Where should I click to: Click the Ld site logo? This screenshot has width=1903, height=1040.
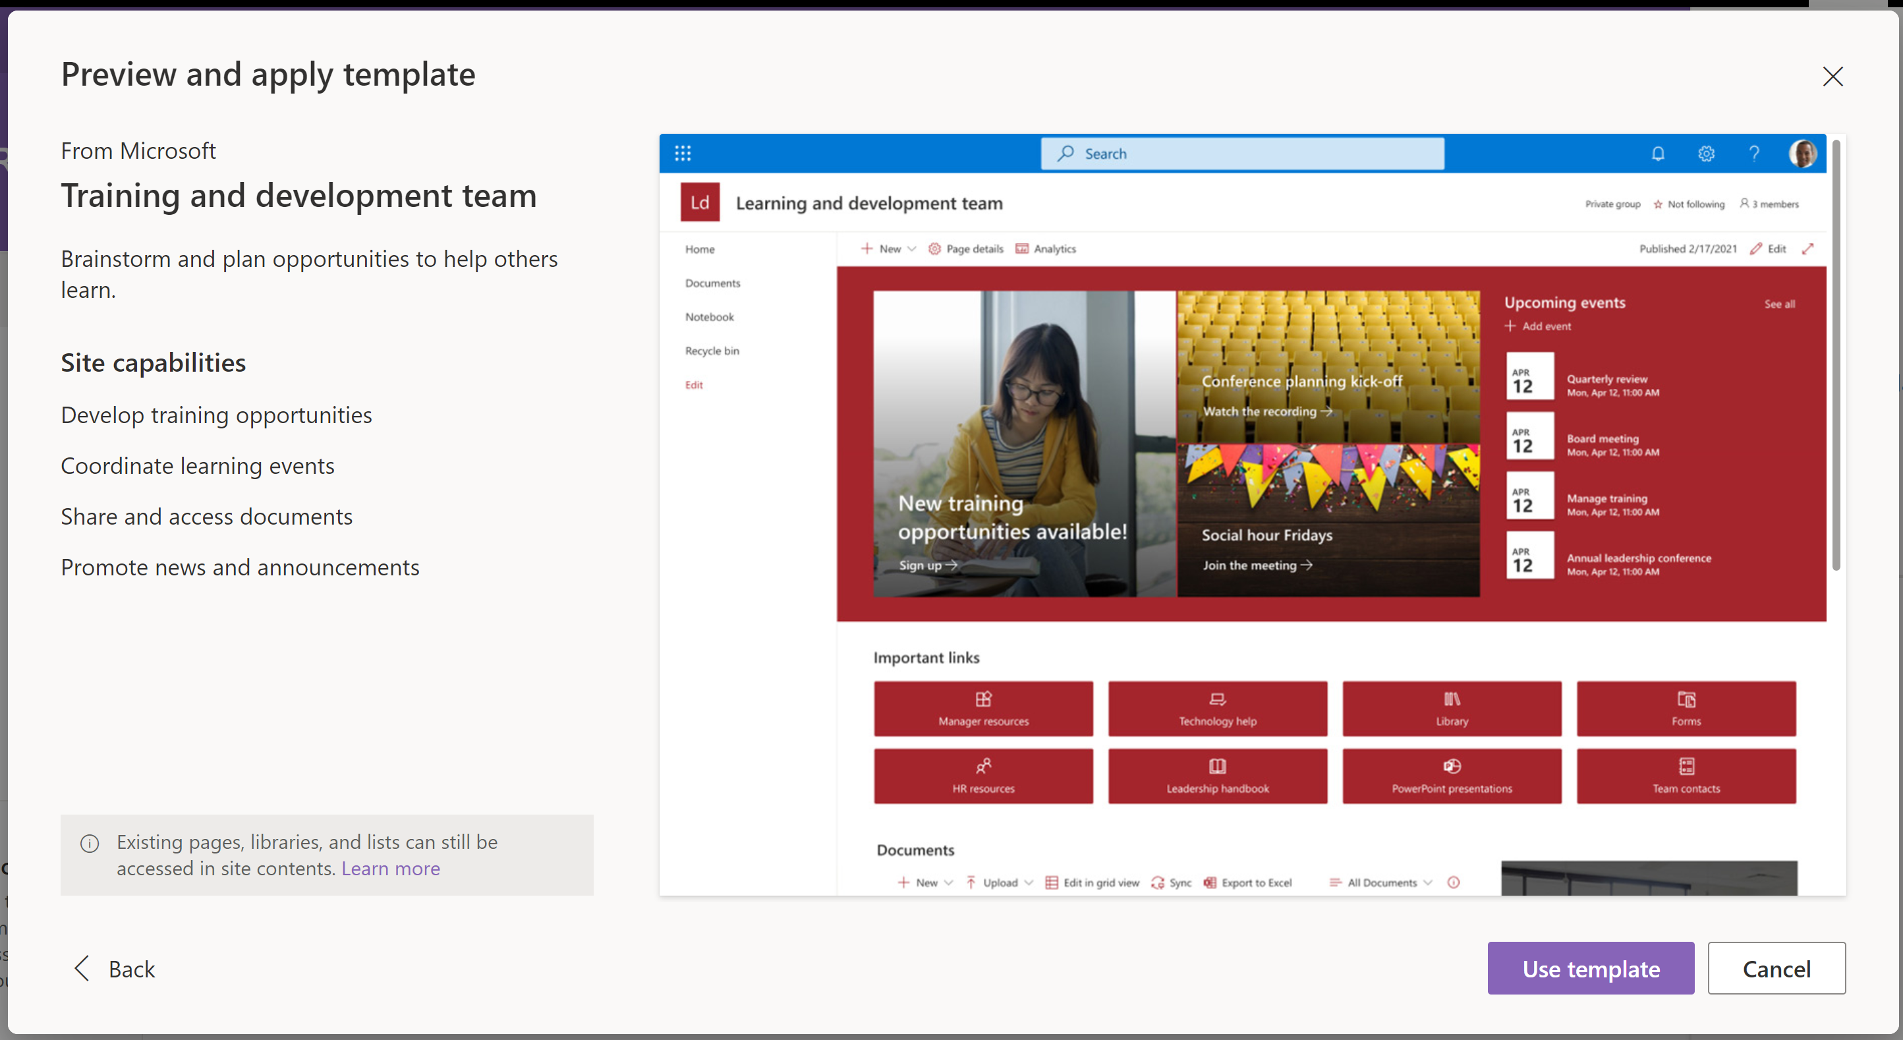coord(700,203)
